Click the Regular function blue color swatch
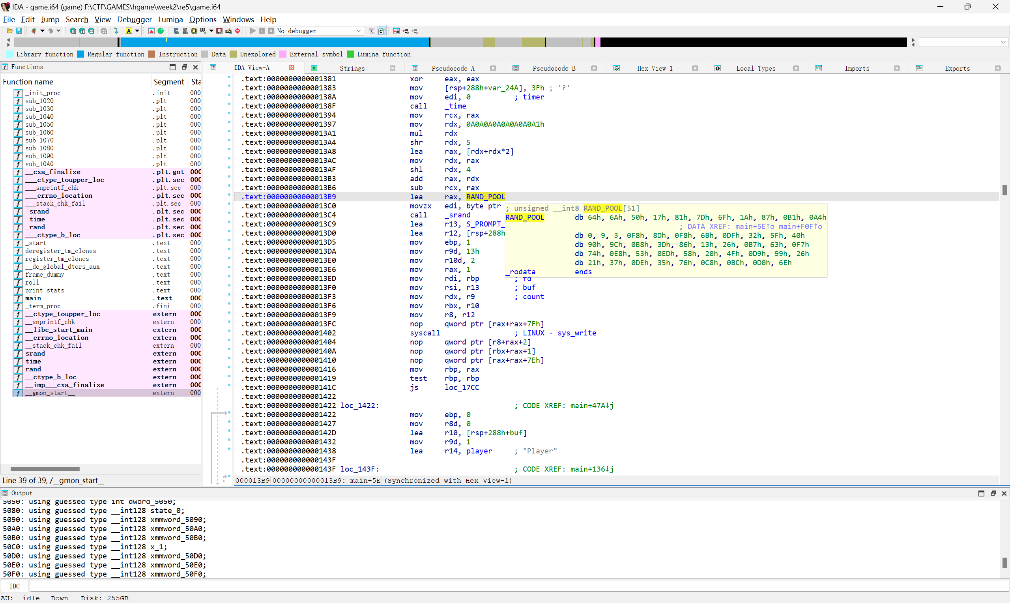Viewport: 1010px width, 603px height. [80, 54]
